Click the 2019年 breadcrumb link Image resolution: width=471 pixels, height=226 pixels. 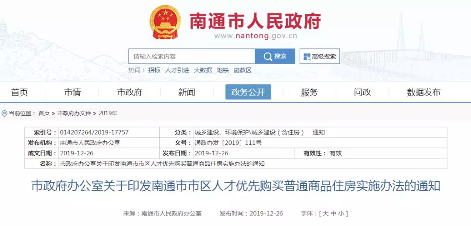click(108, 113)
